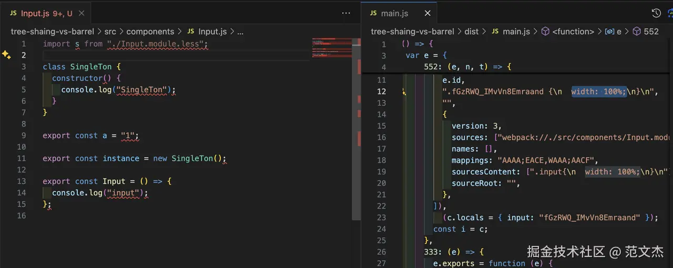Click the lightbulb icon at main.js line 12
Screen dimensions: 673x268
pos(404,91)
